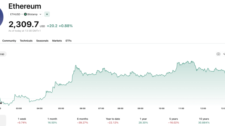Click the Ethereum title heading
225x126 pixels.
(x=25, y=6)
